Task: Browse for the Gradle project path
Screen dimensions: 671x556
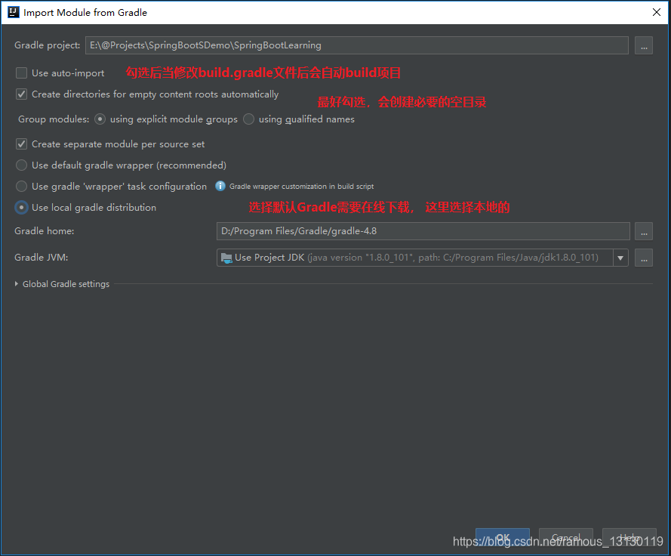Action: 644,45
